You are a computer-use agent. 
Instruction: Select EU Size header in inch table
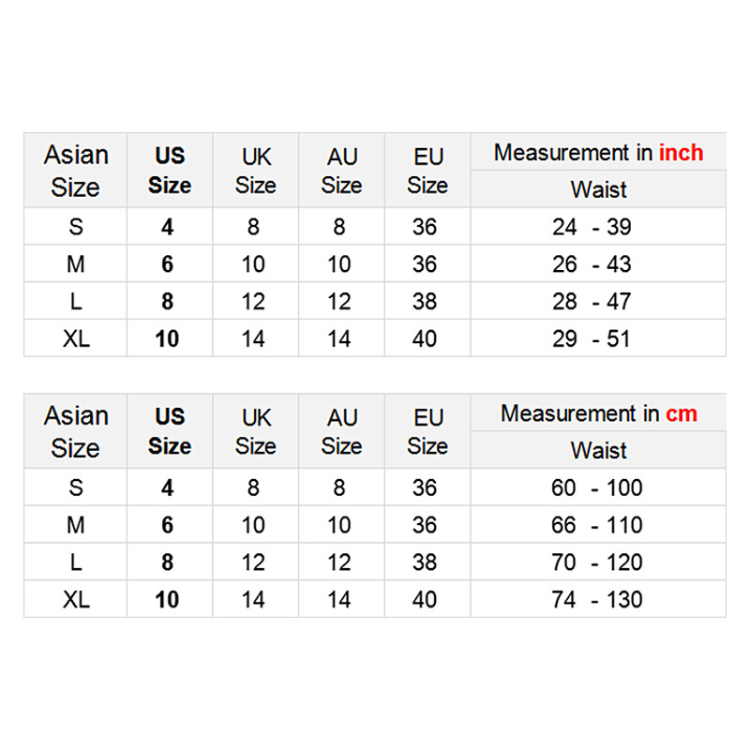tap(427, 171)
